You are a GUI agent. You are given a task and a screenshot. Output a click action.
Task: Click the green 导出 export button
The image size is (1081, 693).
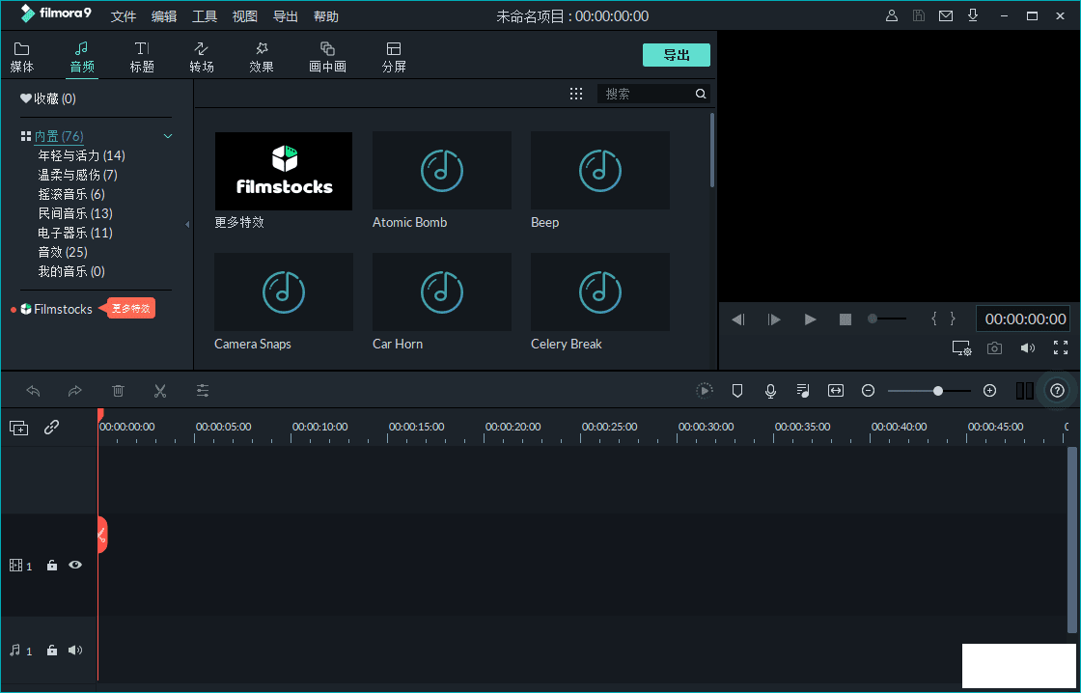coord(677,55)
